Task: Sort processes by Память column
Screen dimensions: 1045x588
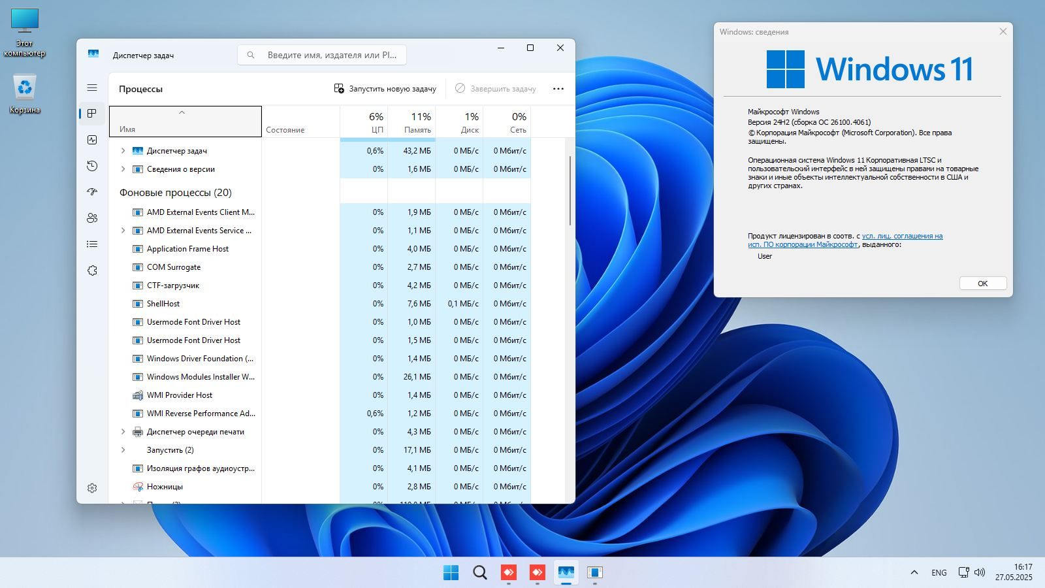Action: [411, 122]
